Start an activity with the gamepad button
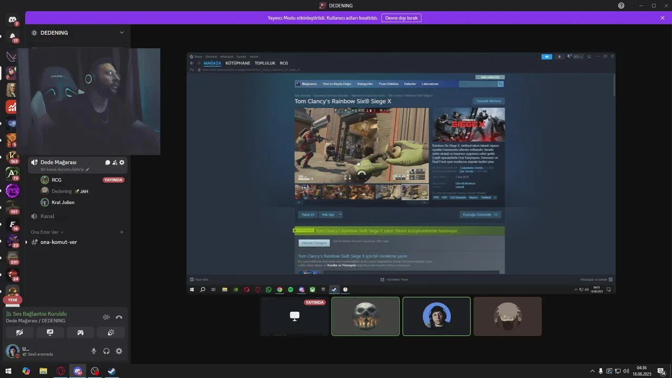Screen dimensions: 672x378 point(80,332)
